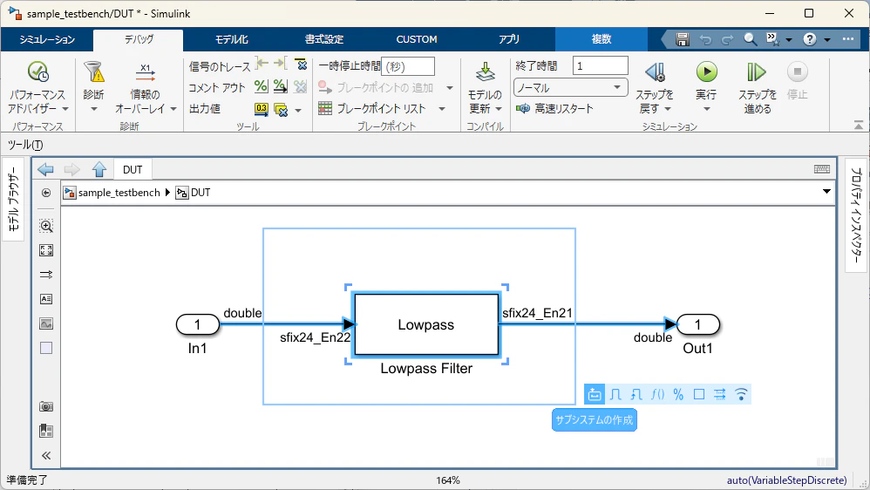Run the simulation with the green play icon
Image resolution: width=870 pixels, height=490 pixels.
(706, 72)
